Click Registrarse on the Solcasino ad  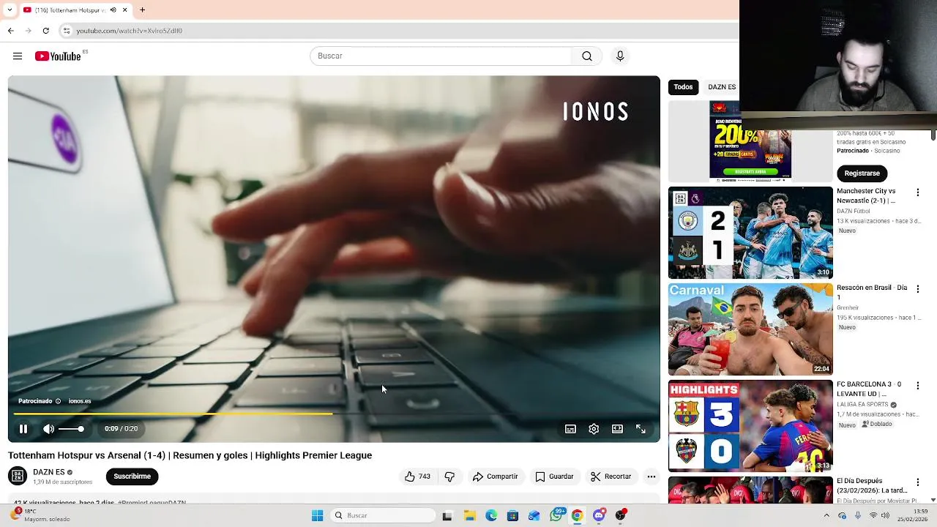click(x=862, y=173)
